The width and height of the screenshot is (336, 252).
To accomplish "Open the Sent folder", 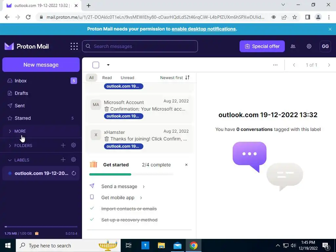I will click(41, 106).
